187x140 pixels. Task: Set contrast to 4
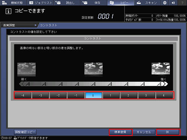coord(165,95)
